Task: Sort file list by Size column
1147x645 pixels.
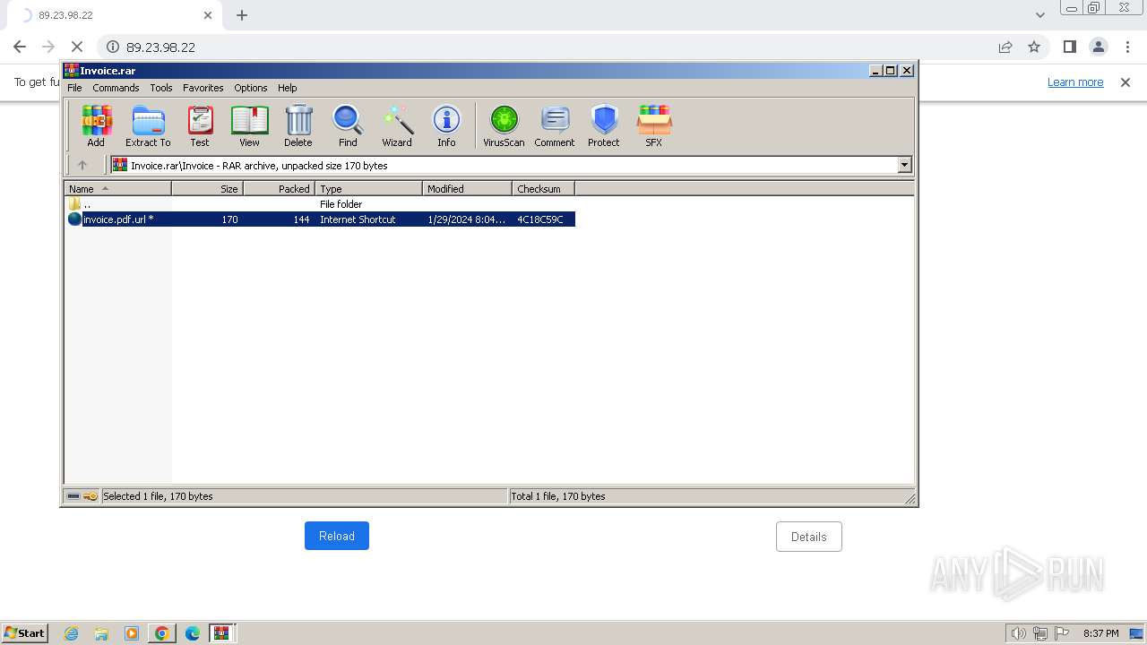Action: [207, 188]
